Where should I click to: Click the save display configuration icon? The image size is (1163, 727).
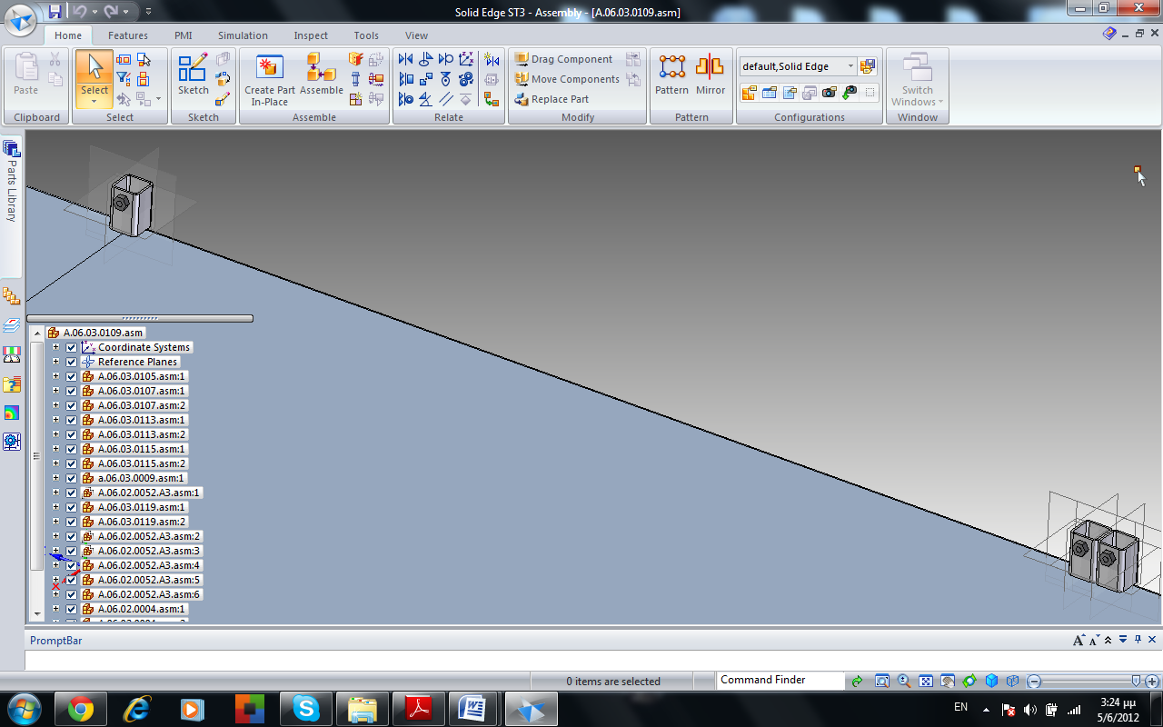[x=868, y=66]
